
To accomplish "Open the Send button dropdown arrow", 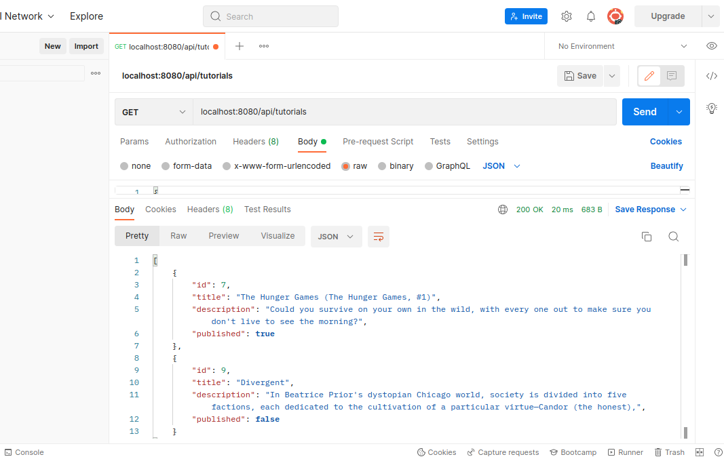I will 679,112.
